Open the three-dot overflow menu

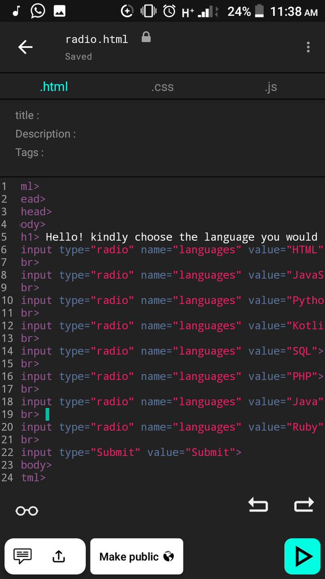pos(308,47)
